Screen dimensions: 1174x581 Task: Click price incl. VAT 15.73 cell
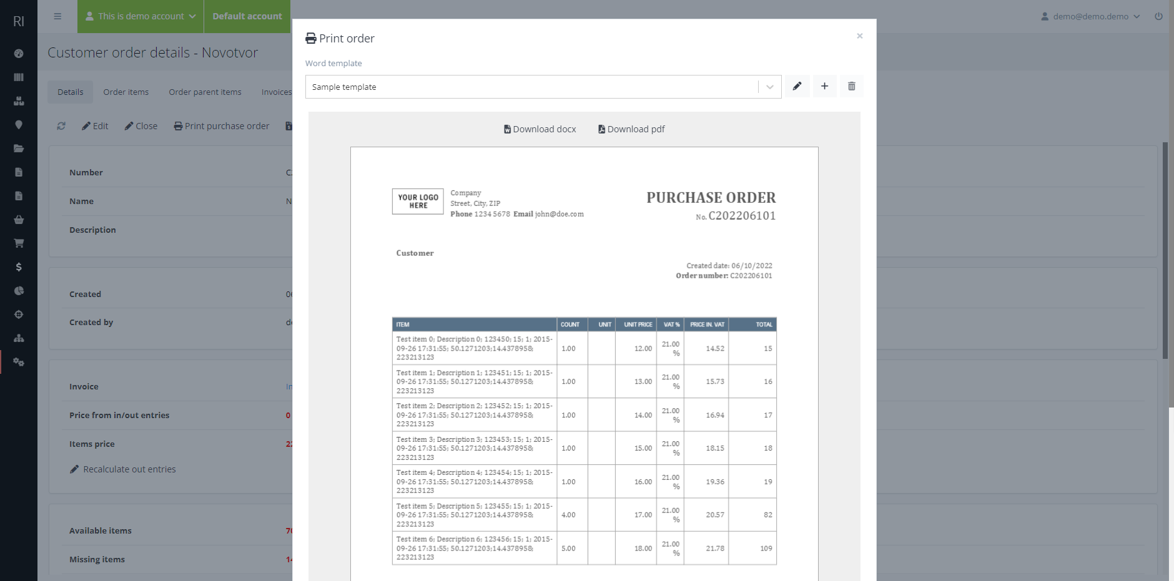[706, 381]
